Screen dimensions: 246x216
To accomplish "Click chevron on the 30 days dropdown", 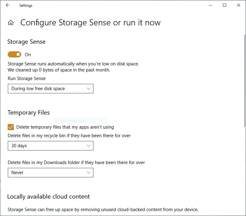I will (89, 146).
